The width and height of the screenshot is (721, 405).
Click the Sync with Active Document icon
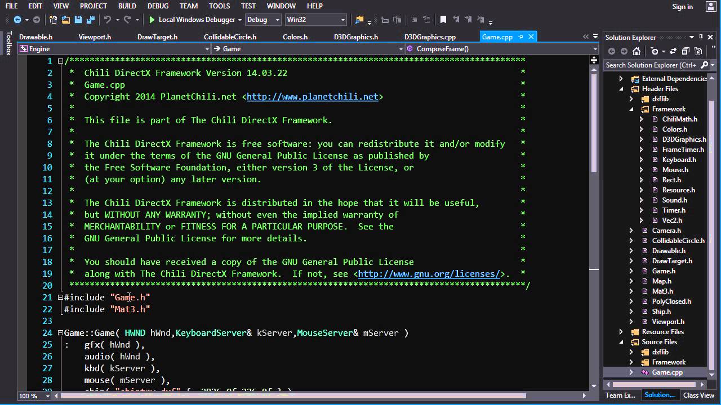(x=673, y=51)
